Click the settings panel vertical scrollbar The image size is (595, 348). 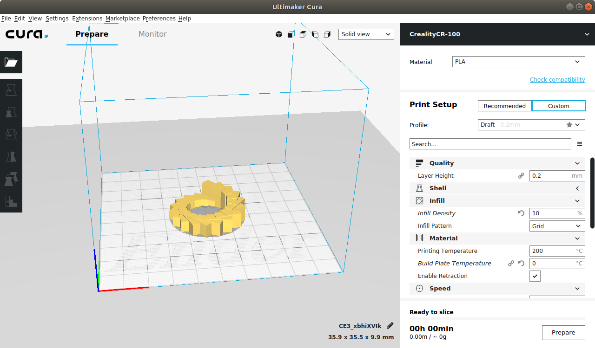[592, 193]
